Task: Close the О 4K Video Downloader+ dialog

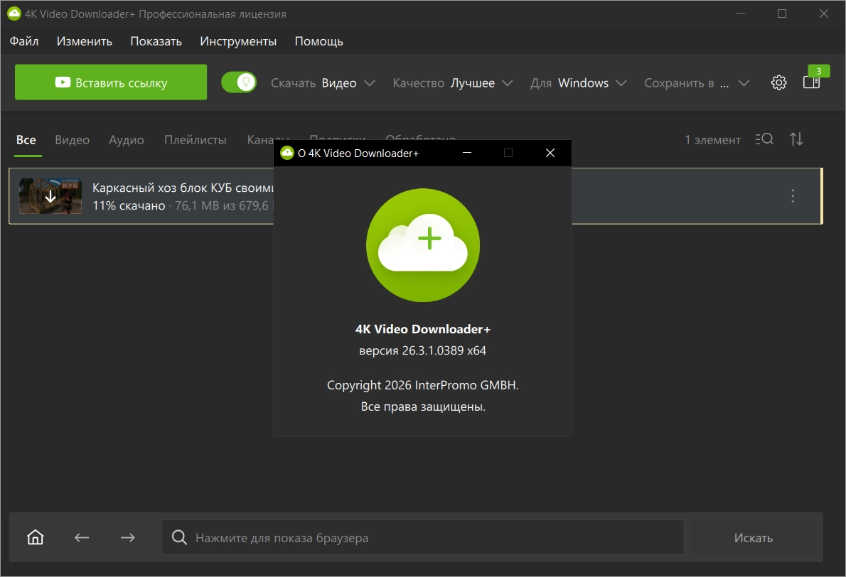Action: tap(550, 153)
